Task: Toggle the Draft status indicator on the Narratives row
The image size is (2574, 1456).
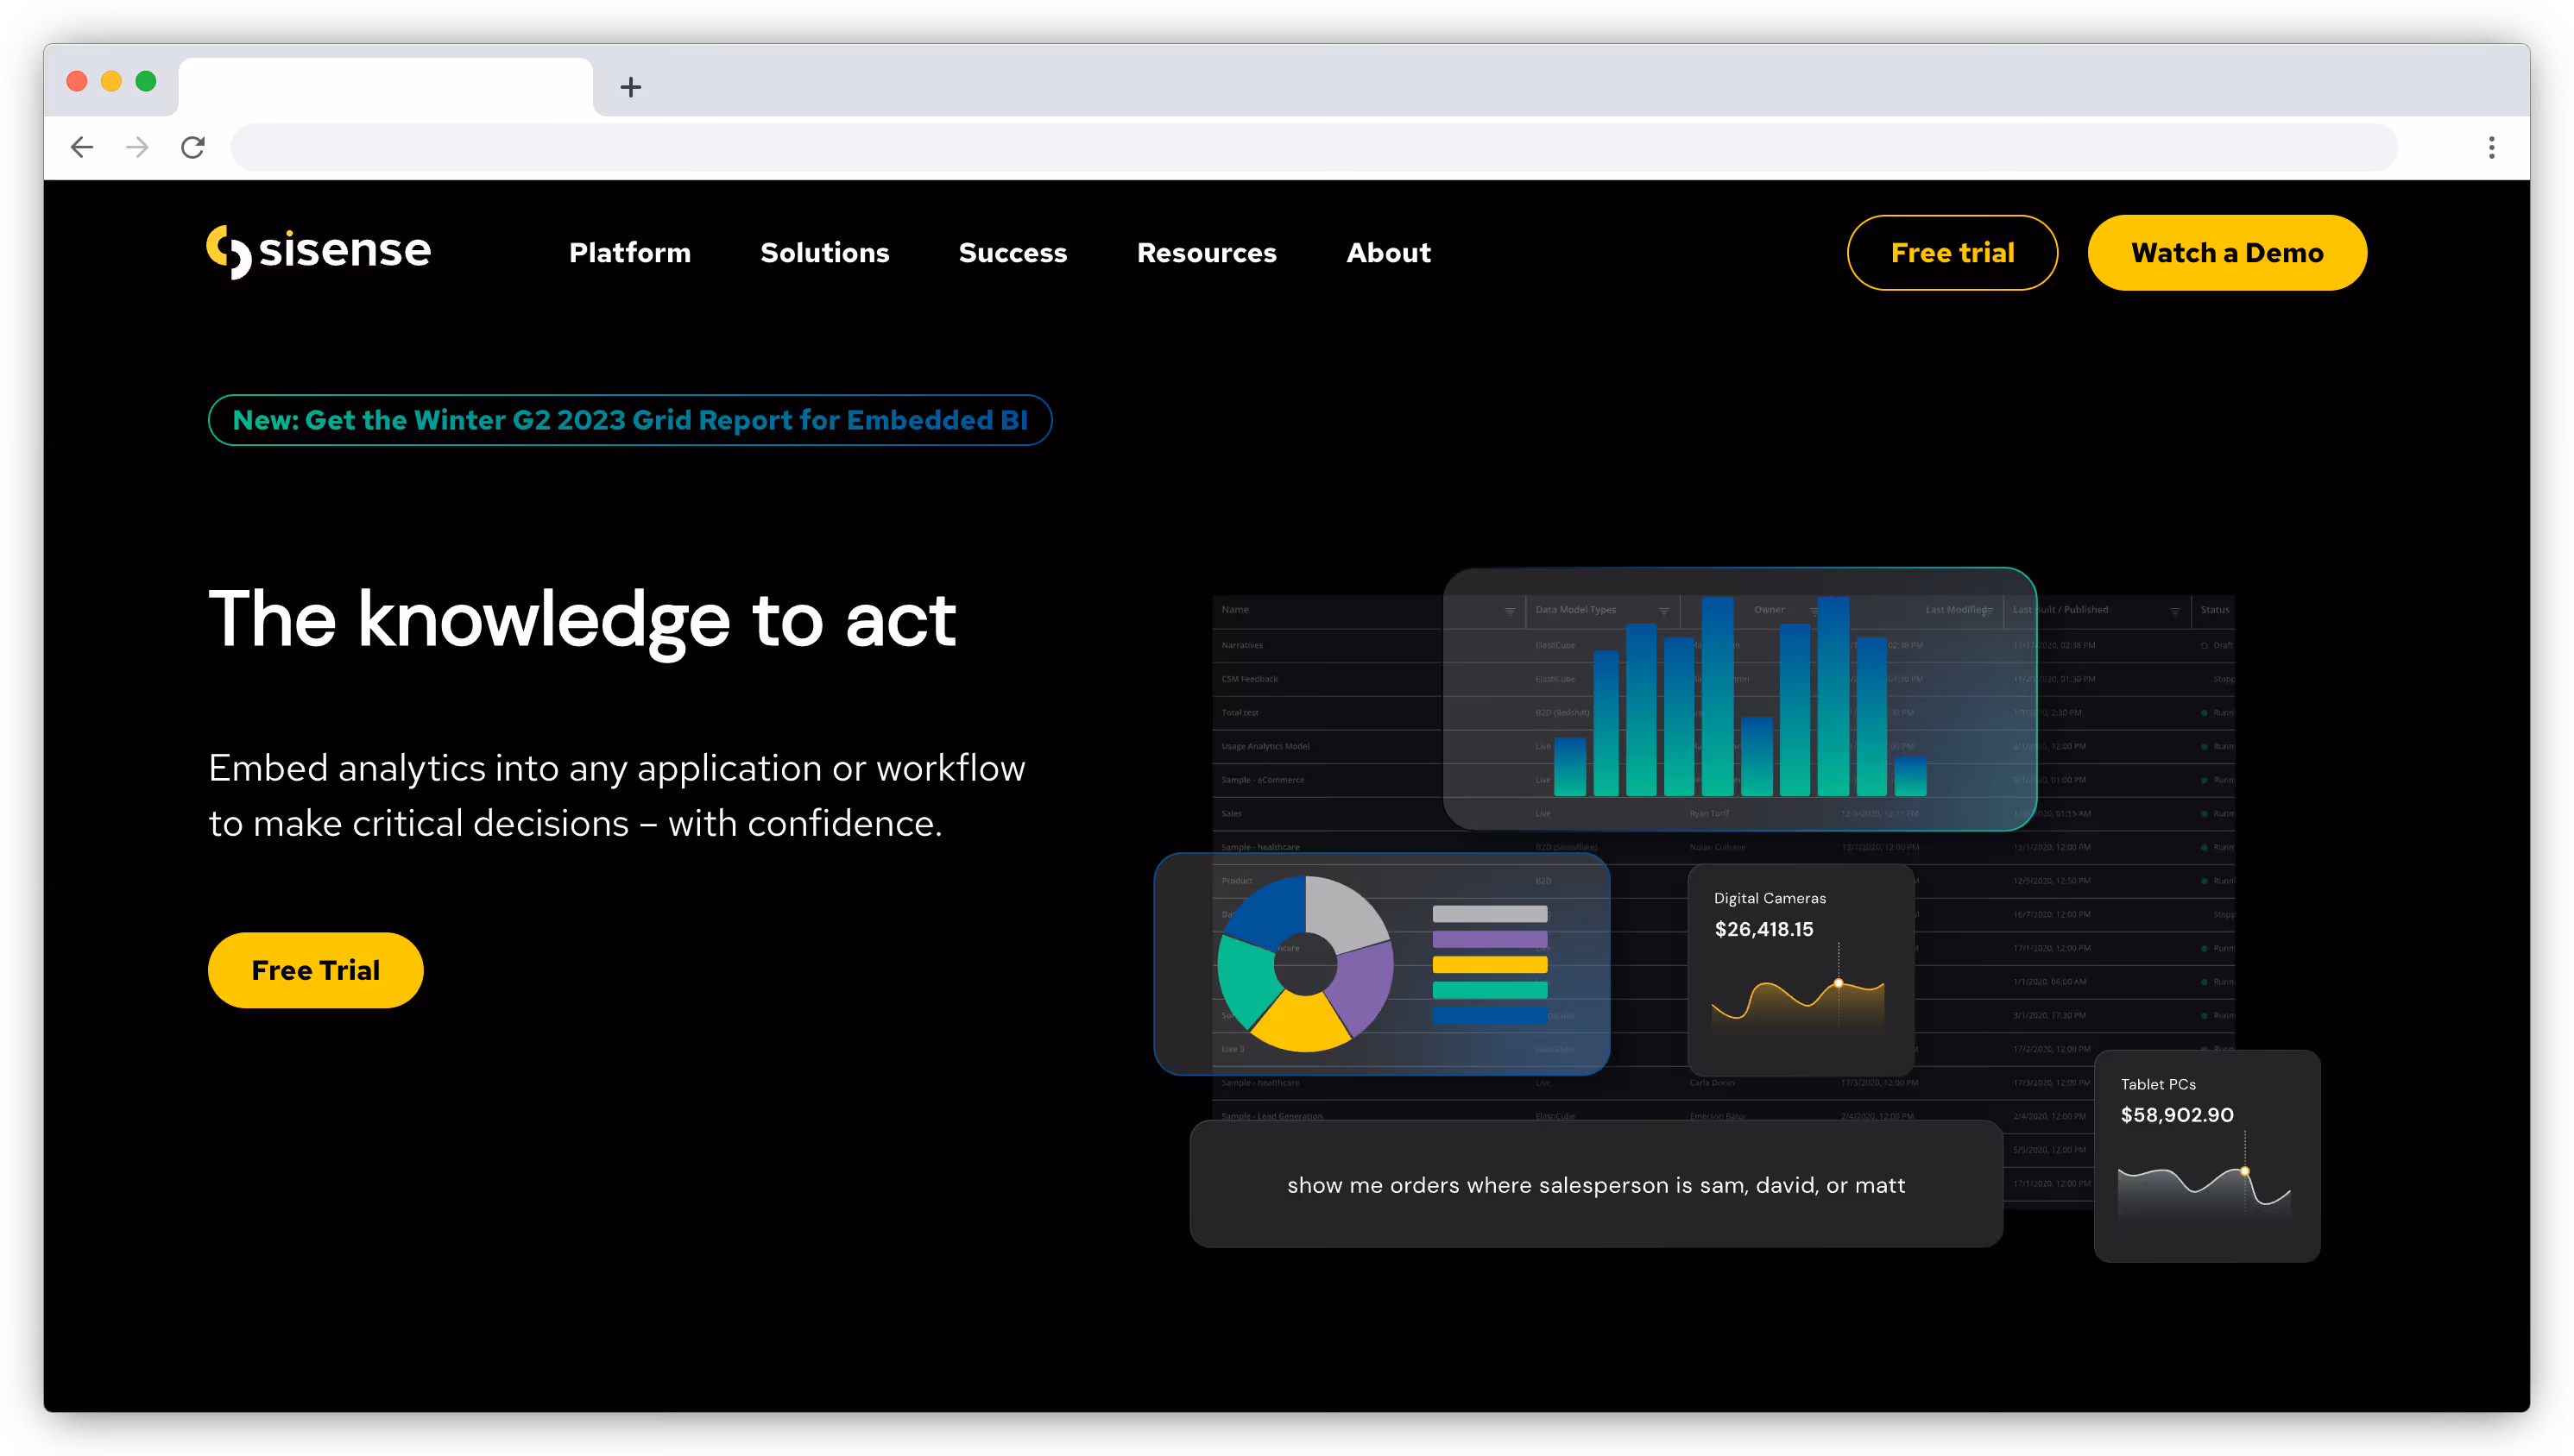Action: 2205,646
